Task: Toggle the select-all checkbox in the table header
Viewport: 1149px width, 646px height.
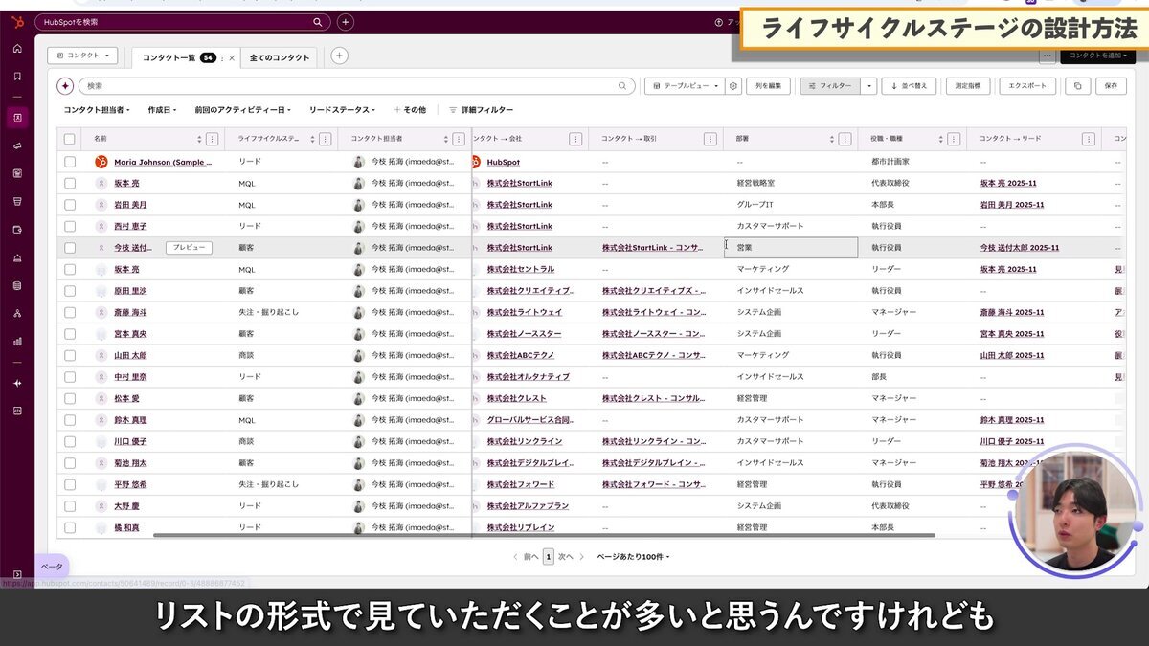Action: [x=70, y=138]
